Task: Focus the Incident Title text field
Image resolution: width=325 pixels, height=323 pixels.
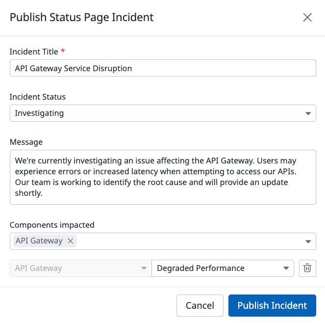Action: [x=163, y=68]
